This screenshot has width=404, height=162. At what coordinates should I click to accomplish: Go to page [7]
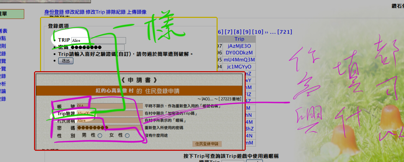pyautogui.click(x=229, y=32)
